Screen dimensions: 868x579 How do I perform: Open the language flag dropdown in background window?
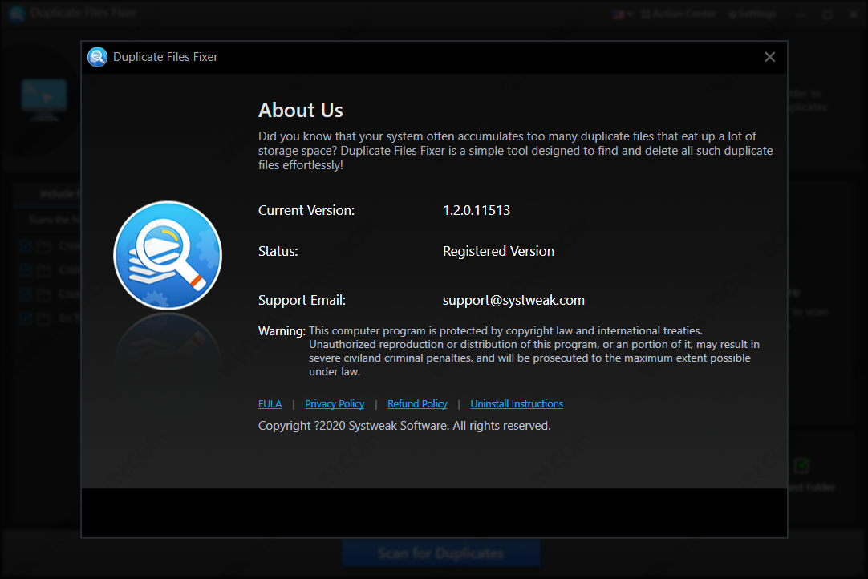pyautogui.click(x=623, y=14)
